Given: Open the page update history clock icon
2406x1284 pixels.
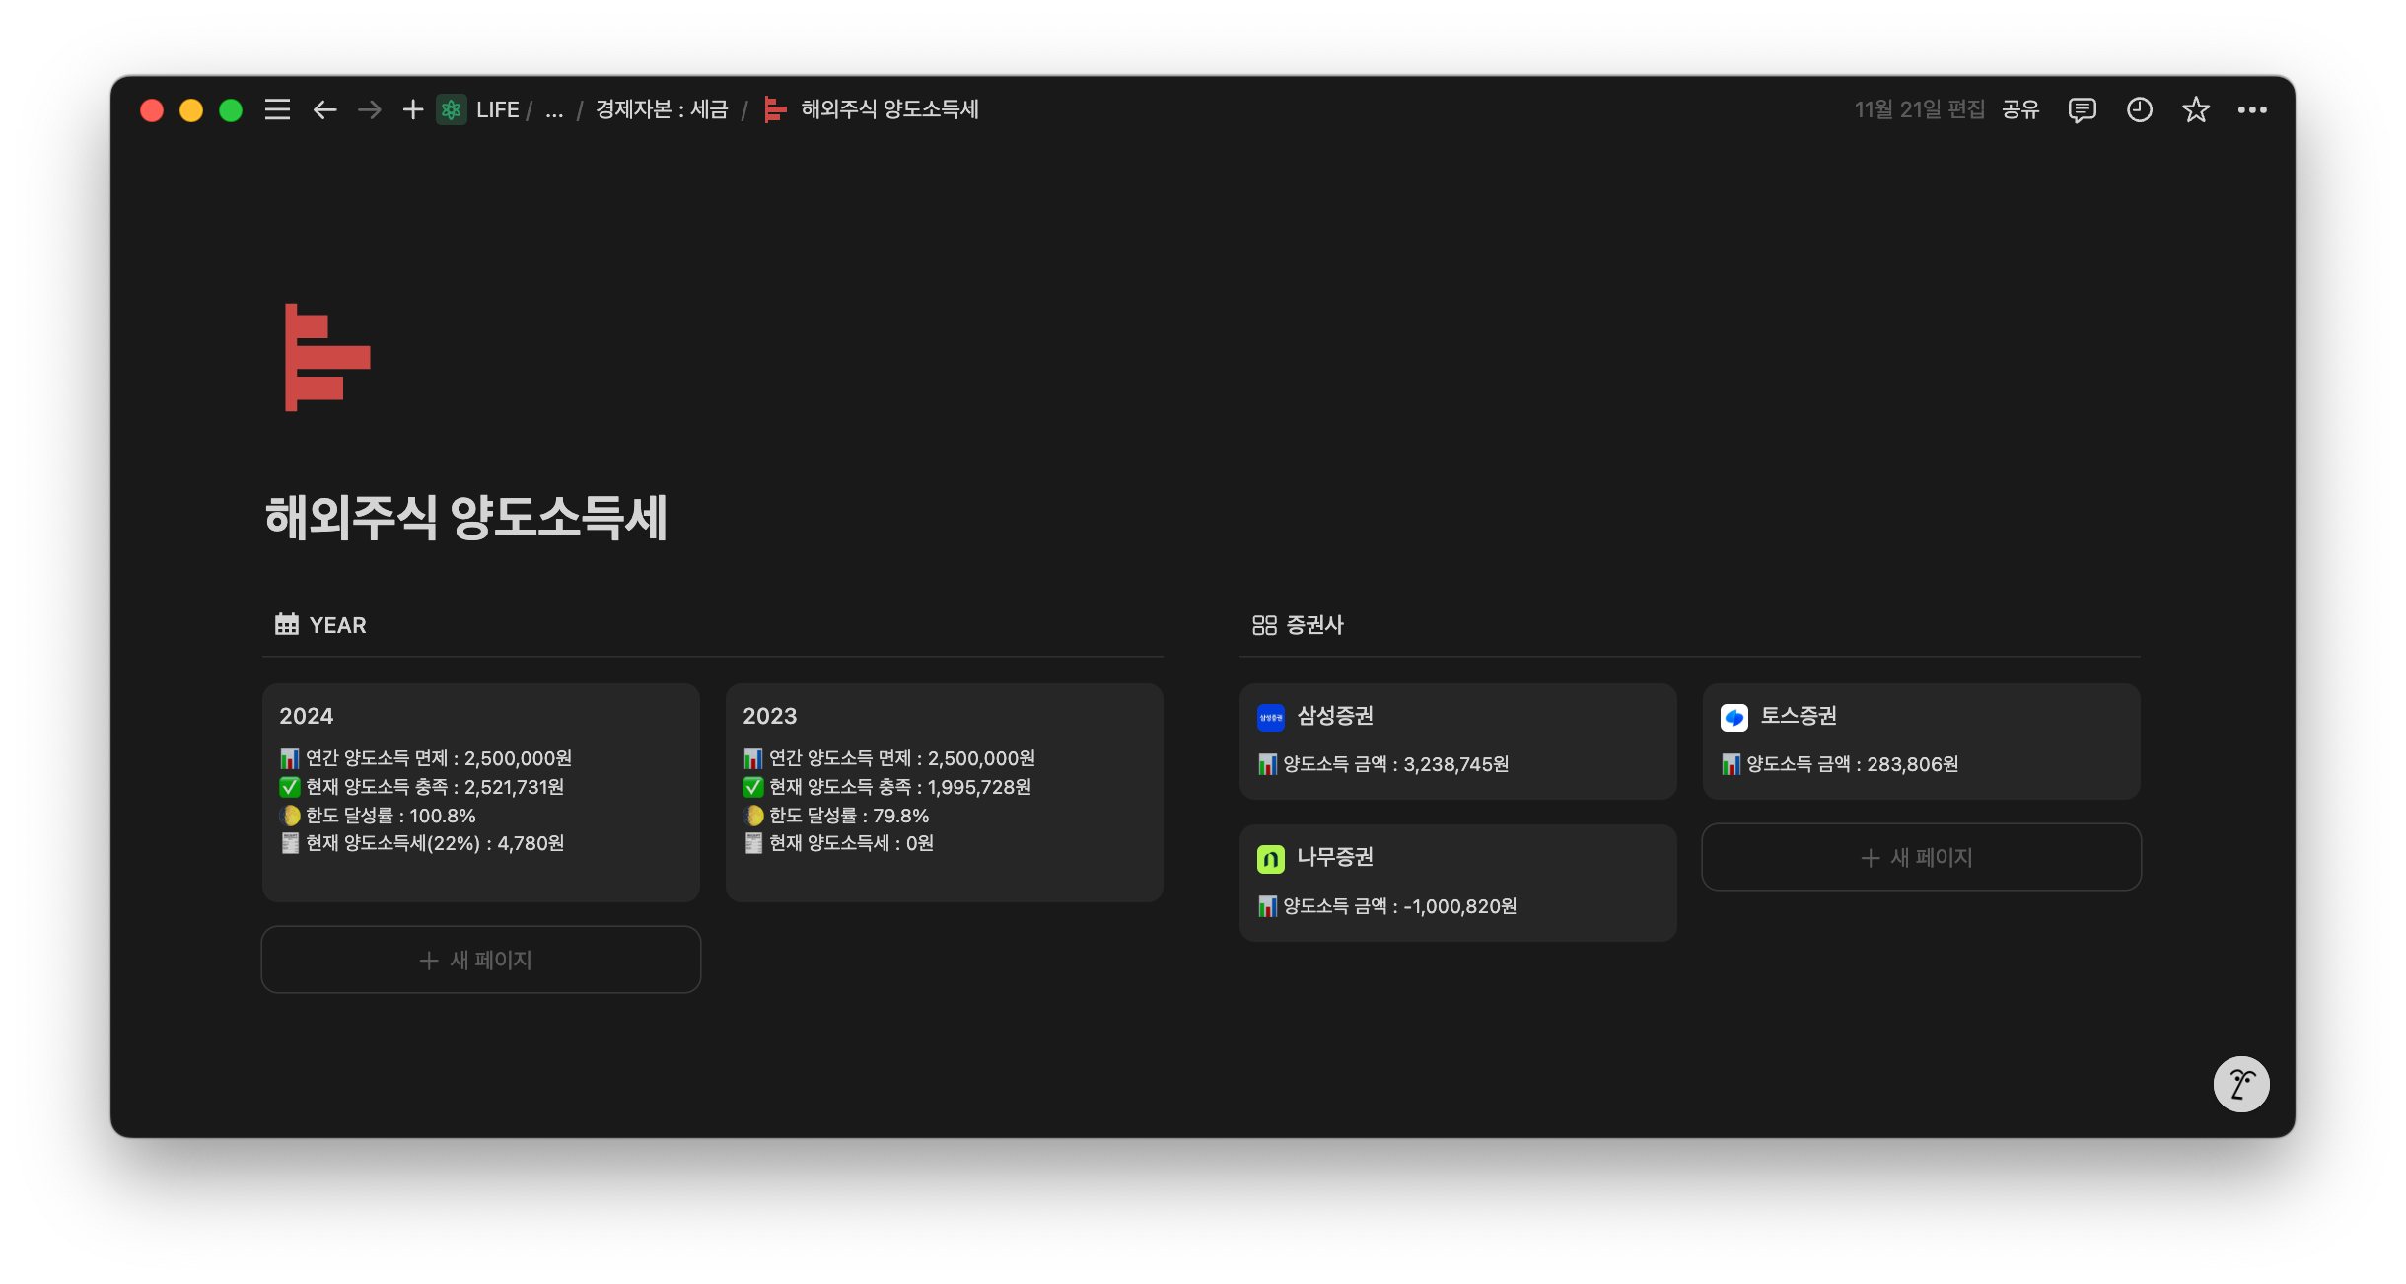Looking at the screenshot, I should [x=2139, y=109].
